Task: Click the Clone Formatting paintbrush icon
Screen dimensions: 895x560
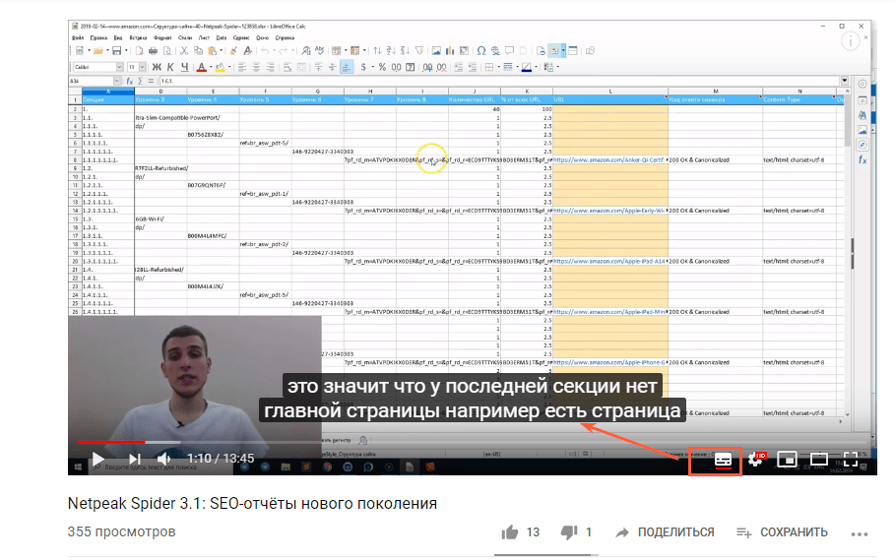Action: pos(233,51)
